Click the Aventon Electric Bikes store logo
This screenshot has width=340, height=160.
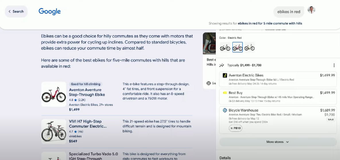(x=225, y=75)
